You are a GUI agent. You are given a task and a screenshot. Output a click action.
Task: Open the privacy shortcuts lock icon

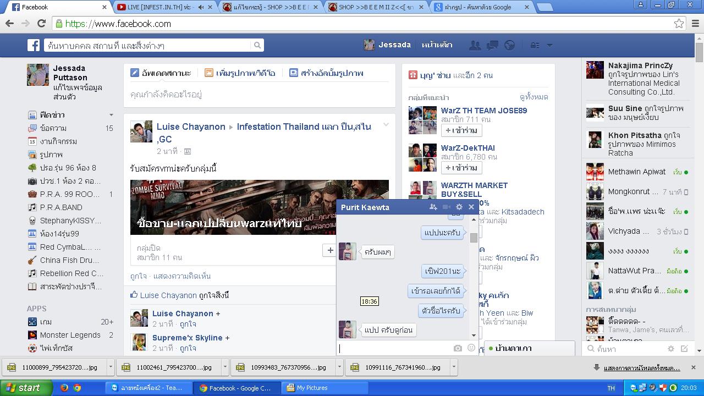tap(535, 45)
